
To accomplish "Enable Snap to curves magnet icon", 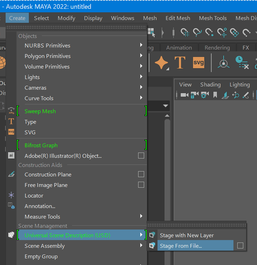I will 197,32.
